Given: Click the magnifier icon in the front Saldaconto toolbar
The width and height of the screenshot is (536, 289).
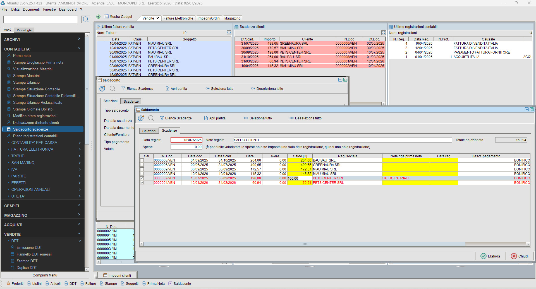Looking at the screenshot, I should [151, 118].
